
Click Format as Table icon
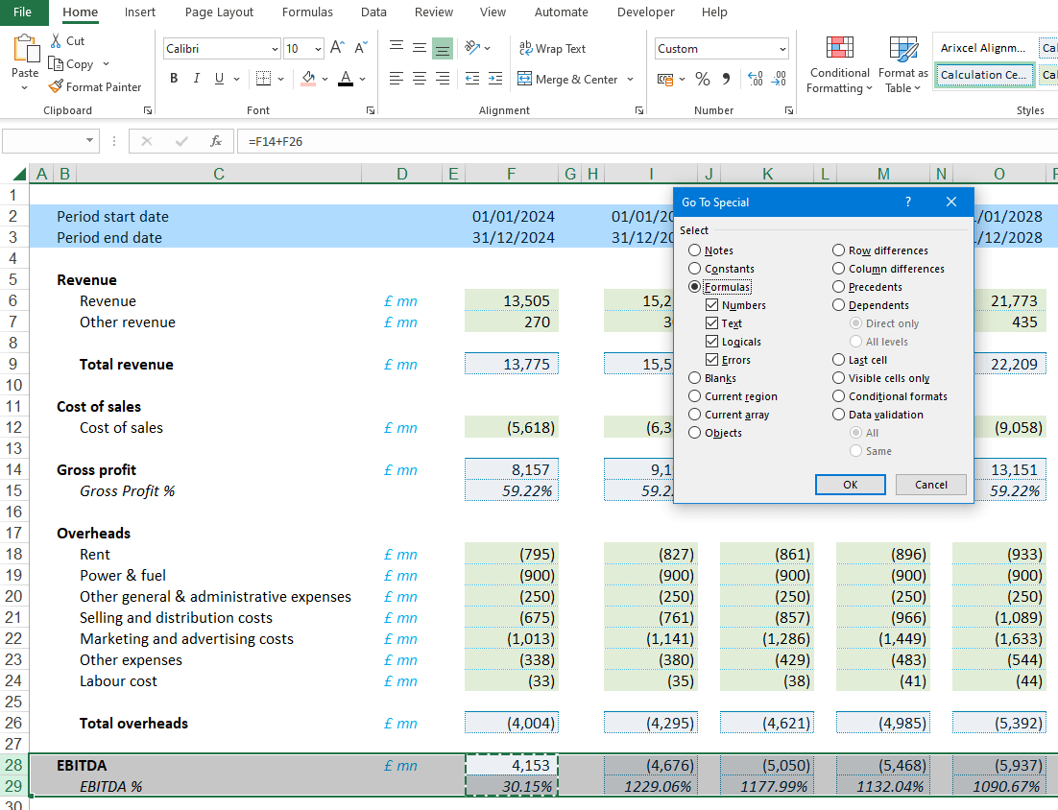902,65
